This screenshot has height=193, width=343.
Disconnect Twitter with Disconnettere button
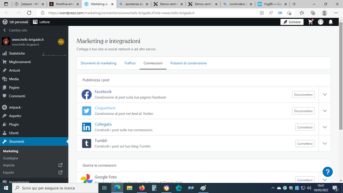pos(303,111)
